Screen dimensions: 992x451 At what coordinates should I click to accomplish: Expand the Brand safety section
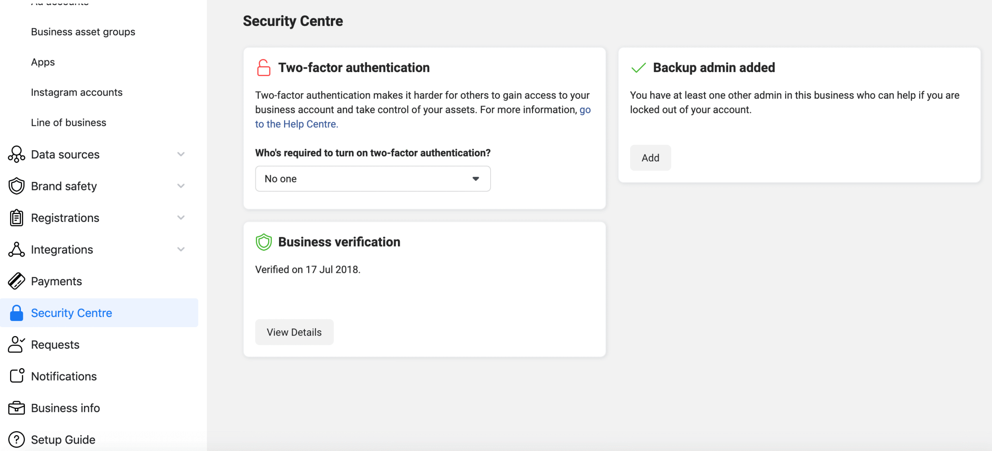(x=181, y=186)
